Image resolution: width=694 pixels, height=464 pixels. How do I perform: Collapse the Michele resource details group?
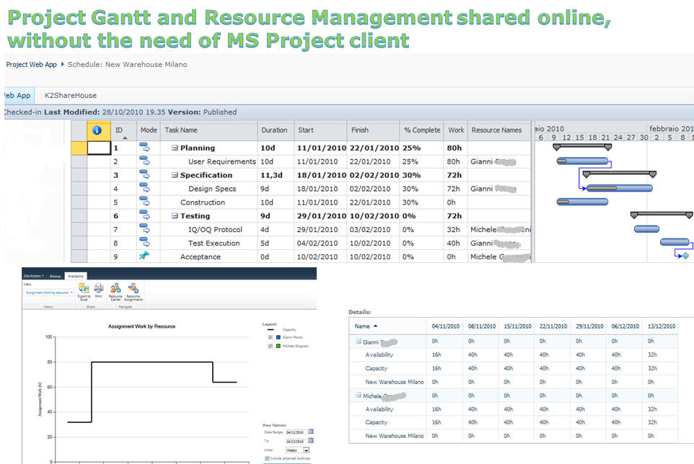click(x=359, y=396)
